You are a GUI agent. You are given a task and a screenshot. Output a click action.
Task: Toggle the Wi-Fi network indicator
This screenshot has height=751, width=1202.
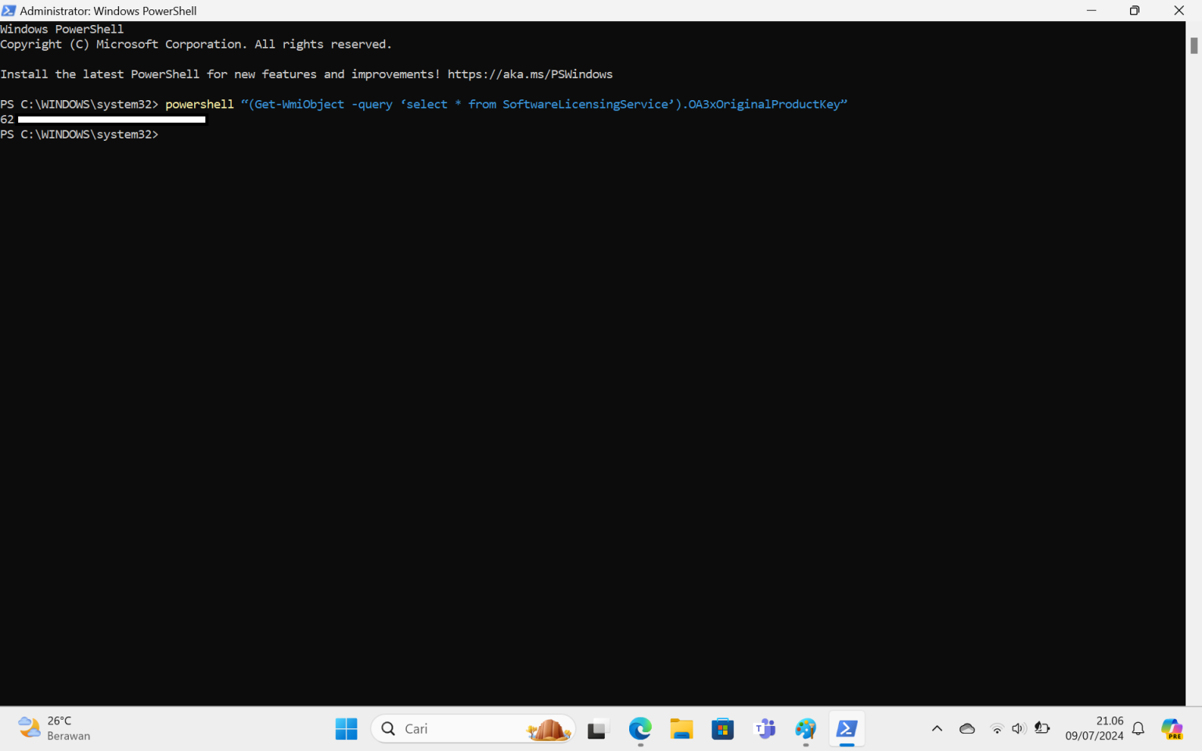[996, 728]
